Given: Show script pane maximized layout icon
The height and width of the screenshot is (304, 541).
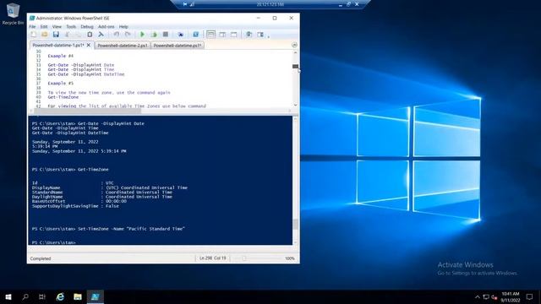Looking at the screenshot, I should pos(233,35).
